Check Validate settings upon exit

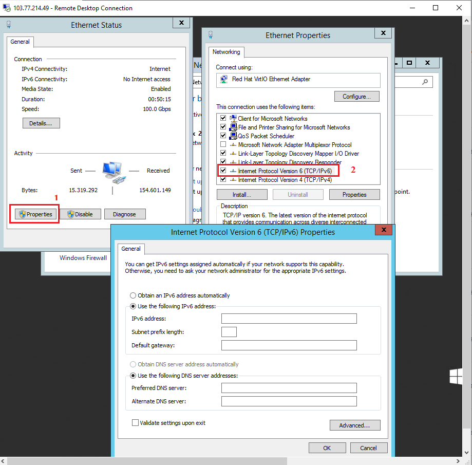tap(135, 422)
